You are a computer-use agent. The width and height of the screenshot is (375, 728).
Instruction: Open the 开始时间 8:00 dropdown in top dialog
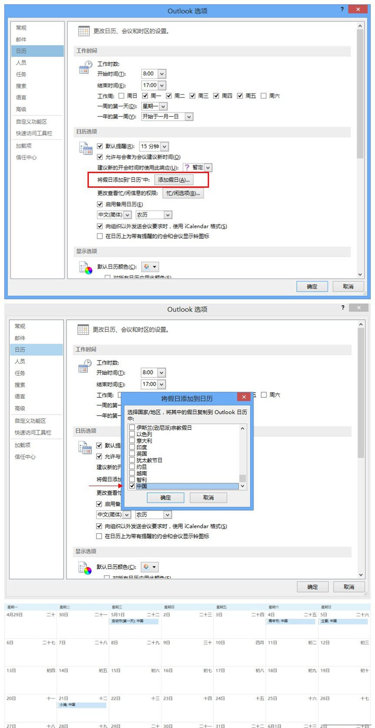click(x=162, y=74)
